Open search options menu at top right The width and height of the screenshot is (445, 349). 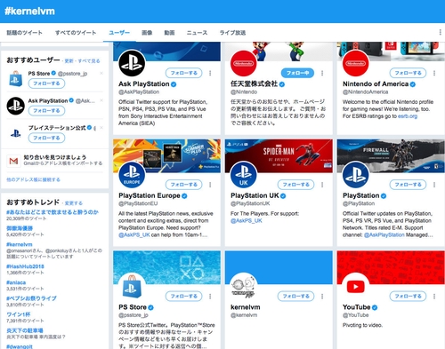click(440, 32)
